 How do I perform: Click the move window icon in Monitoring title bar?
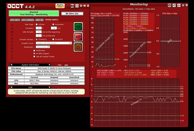[179, 5]
